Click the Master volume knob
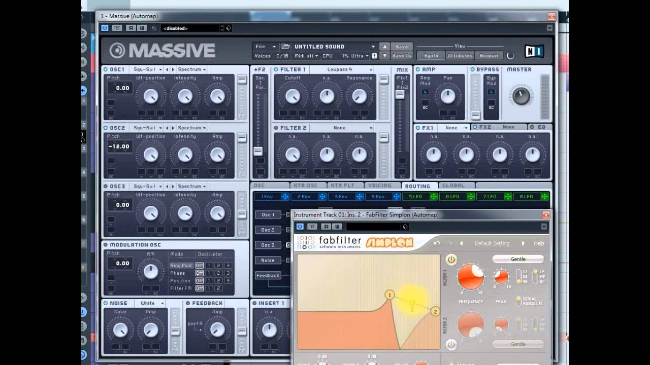The height and width of the screenshot is (365, 650). pyautogui.click(x=521, y=96)
